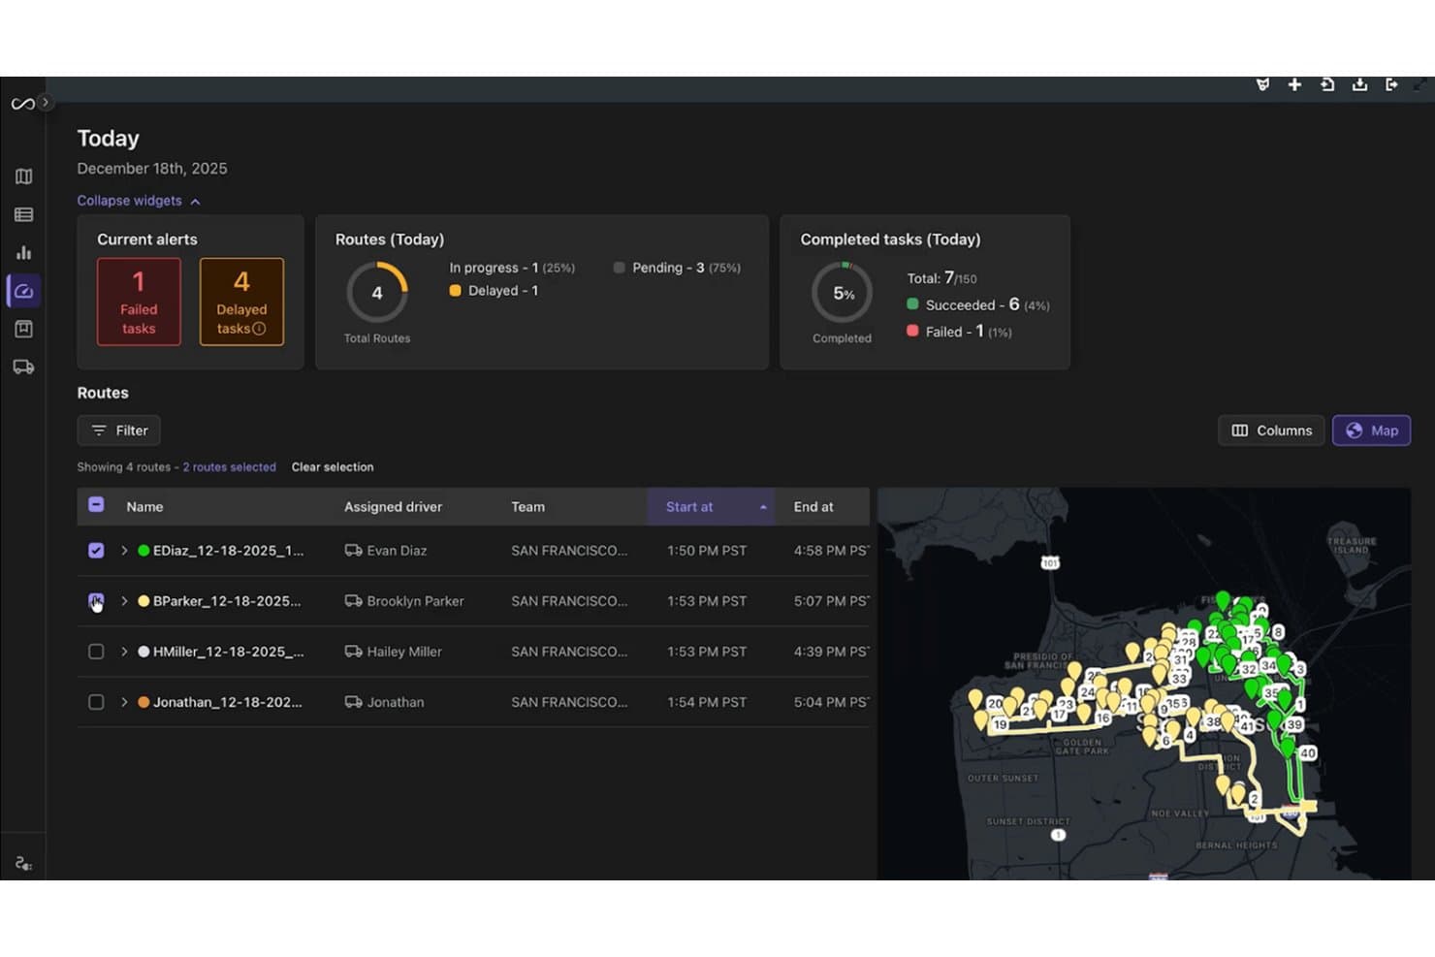Image resolution: width=1435 pixels, height=957 pixels.
Task: Click the green status dot on EDiaz route
Action: [x=143, y=551]
